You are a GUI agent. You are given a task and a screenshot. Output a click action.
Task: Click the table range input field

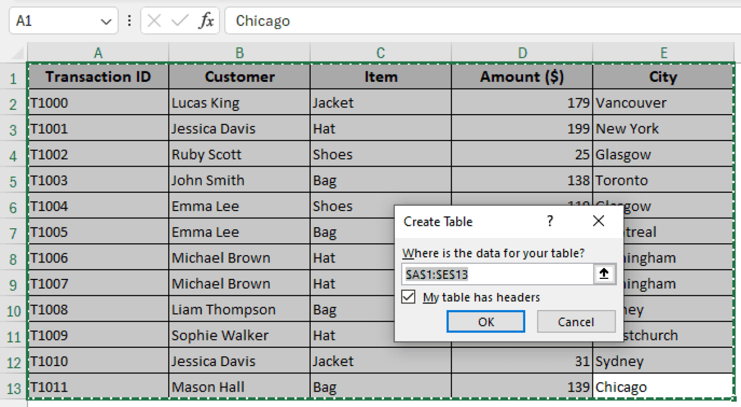point(497,275)
